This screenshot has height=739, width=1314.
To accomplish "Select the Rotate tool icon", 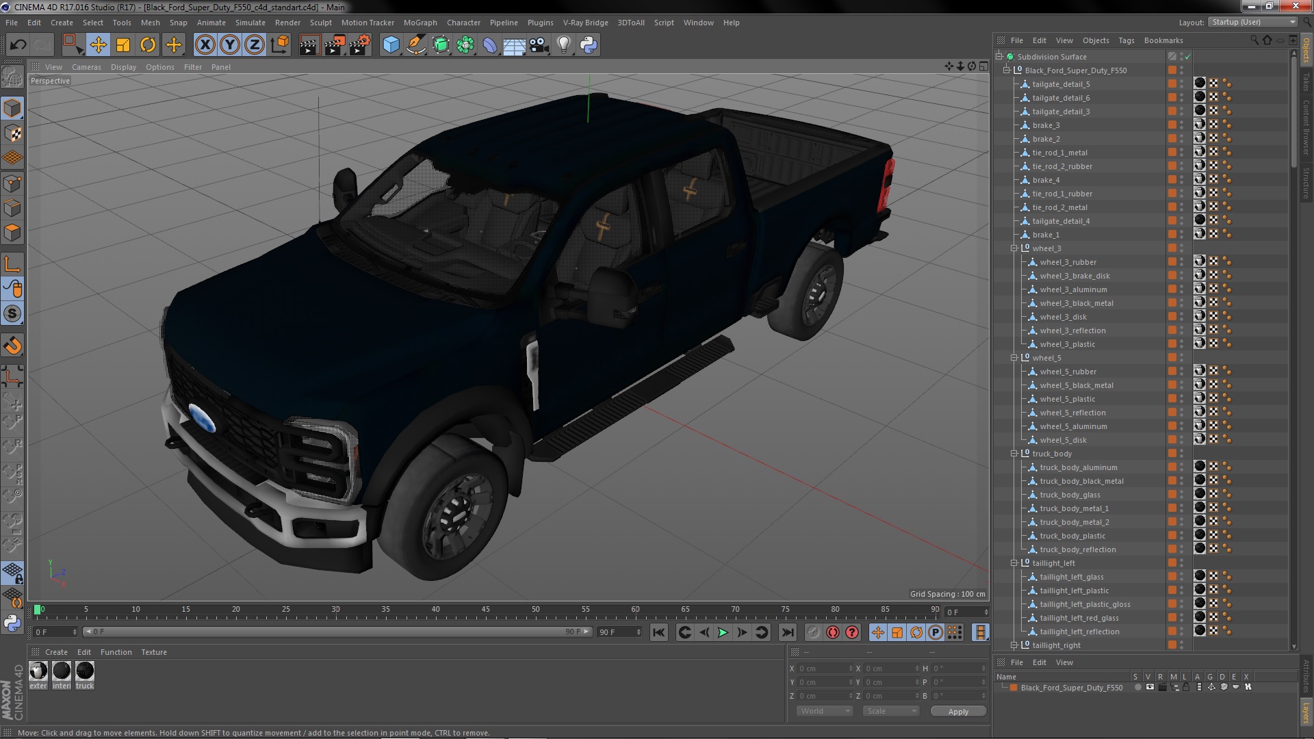I will pos(148,45).
